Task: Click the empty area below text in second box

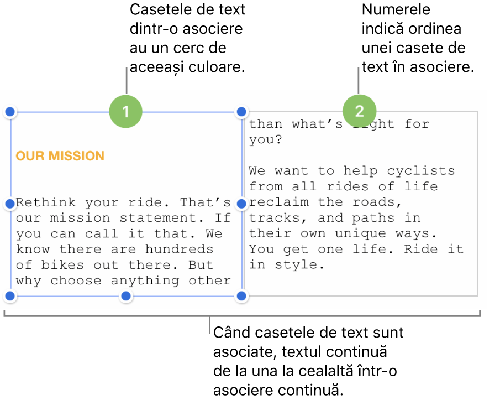Action: [x=359, y=283]
